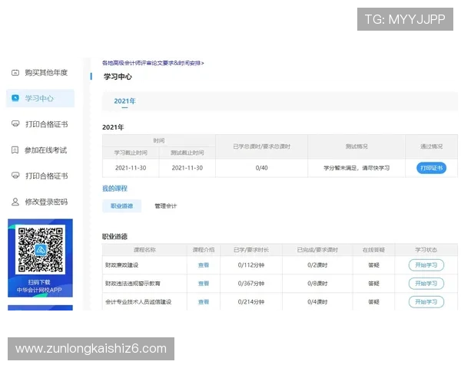The width and height of the screenshot is (461, 368).
Task: Click 答疑 in the 财政廉政建设 row
Action: (x=373, y=265)
